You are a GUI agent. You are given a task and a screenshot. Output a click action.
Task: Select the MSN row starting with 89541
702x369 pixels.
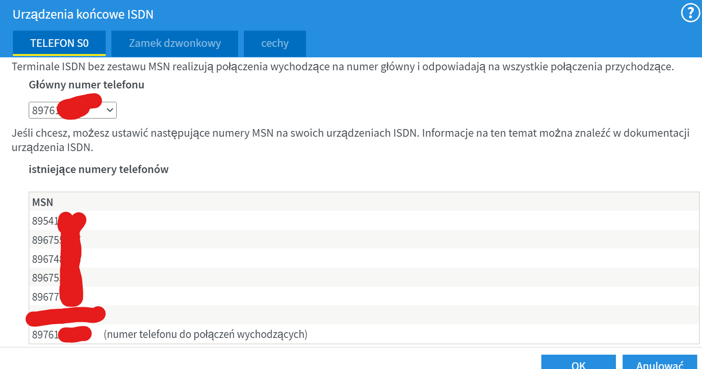point(364,221)
